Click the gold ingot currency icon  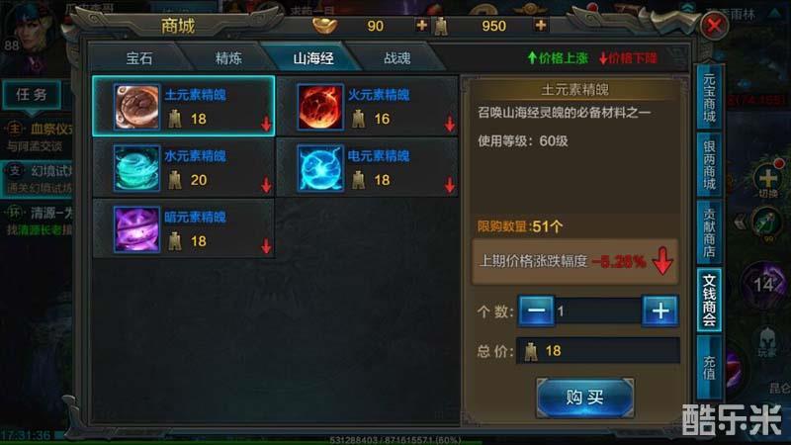tap(324, 25)
